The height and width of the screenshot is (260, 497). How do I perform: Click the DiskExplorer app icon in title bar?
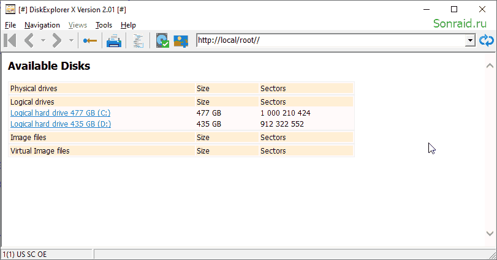click(10, 10)
